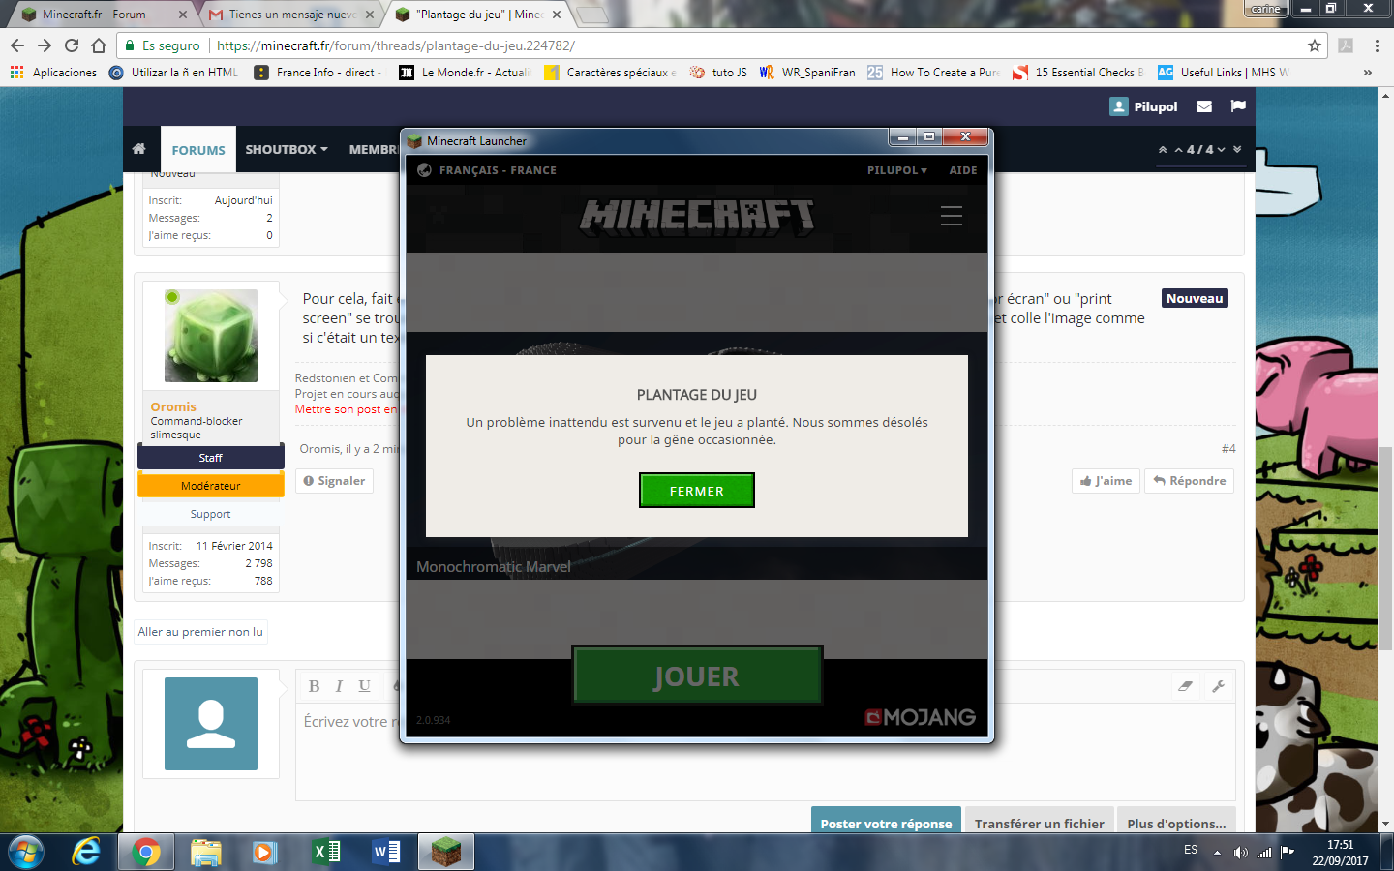The height and width of the screenshot is (871, 1394).
Task: Open AIDE help in Minecraft Launcher
Action: (963, 170)
